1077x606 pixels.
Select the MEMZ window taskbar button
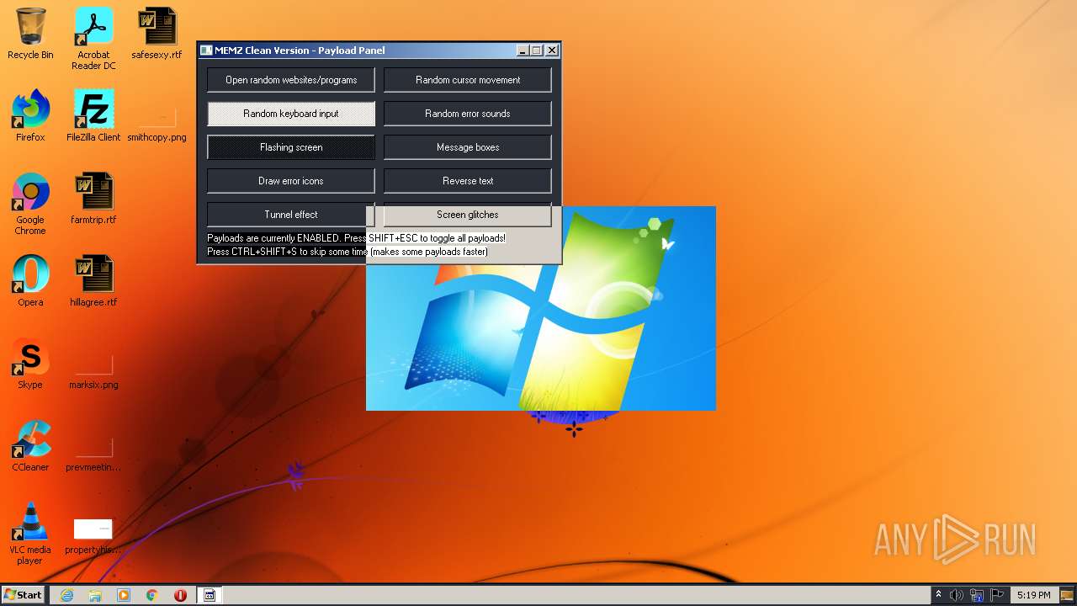(x=210, y=595)
